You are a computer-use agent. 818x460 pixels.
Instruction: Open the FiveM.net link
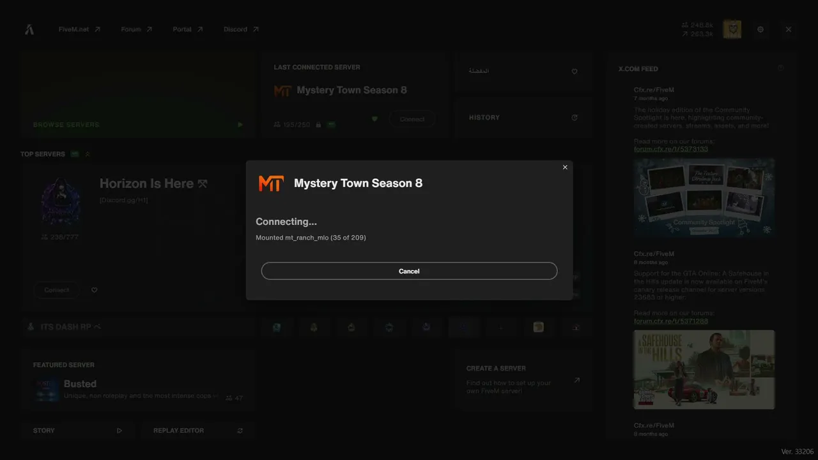[79, 29]
